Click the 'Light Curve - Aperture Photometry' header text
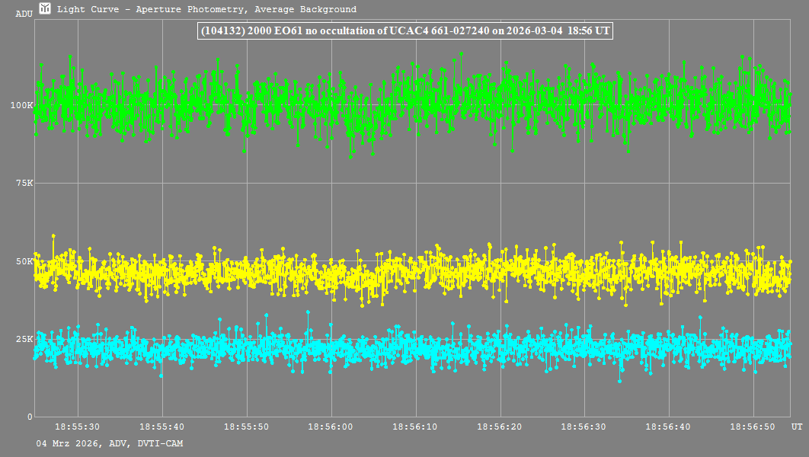This screenshot has width=809, height=457. pyautogui.click(x=206, y=10)
